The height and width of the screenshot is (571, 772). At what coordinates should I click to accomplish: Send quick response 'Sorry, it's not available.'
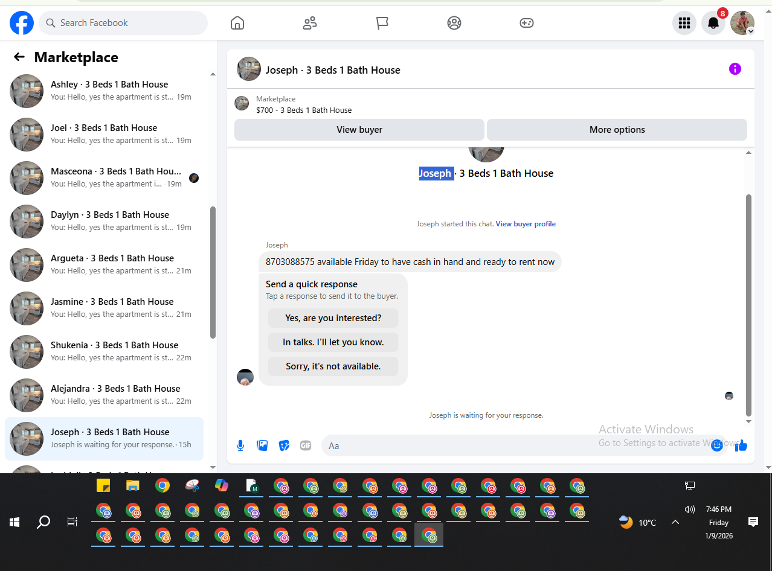pyautogui.click(x=333, y=366)
